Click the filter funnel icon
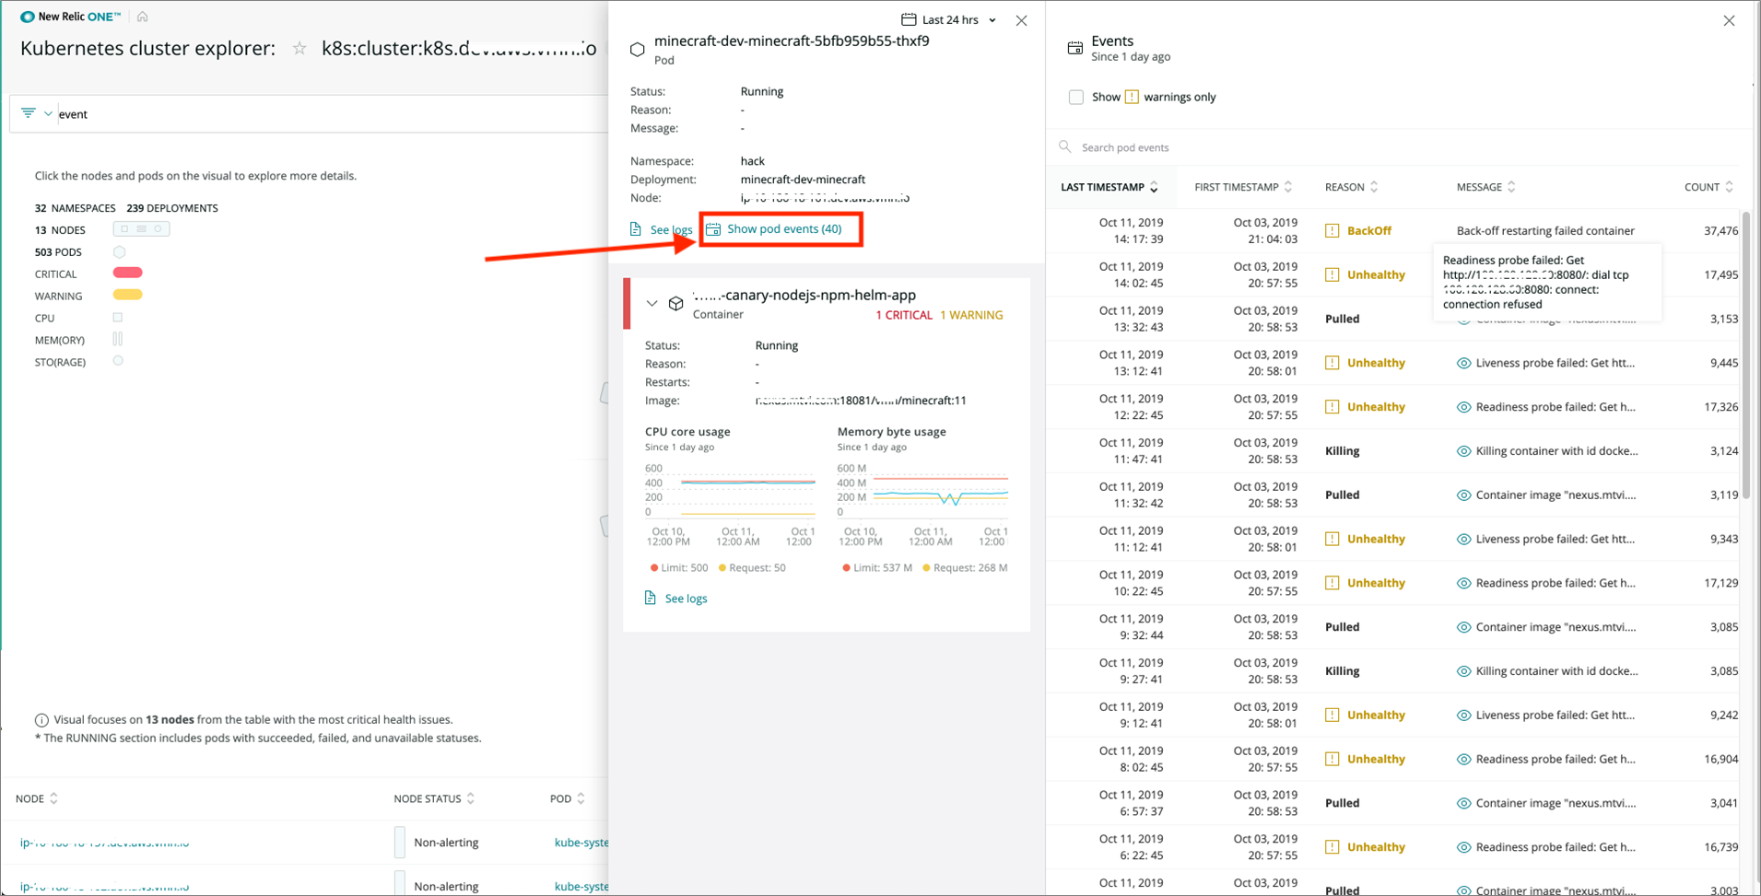The image size is (1761, 896). (29, 113)
